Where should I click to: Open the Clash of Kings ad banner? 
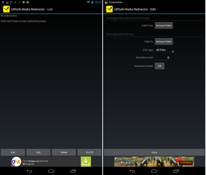point(154,162)
